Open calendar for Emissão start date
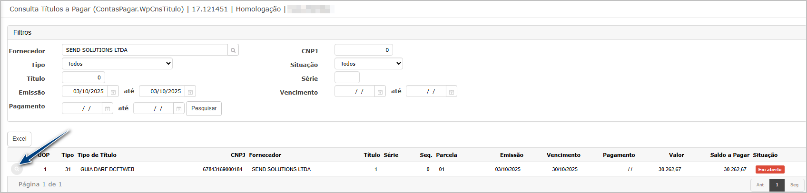 [113, 92]
